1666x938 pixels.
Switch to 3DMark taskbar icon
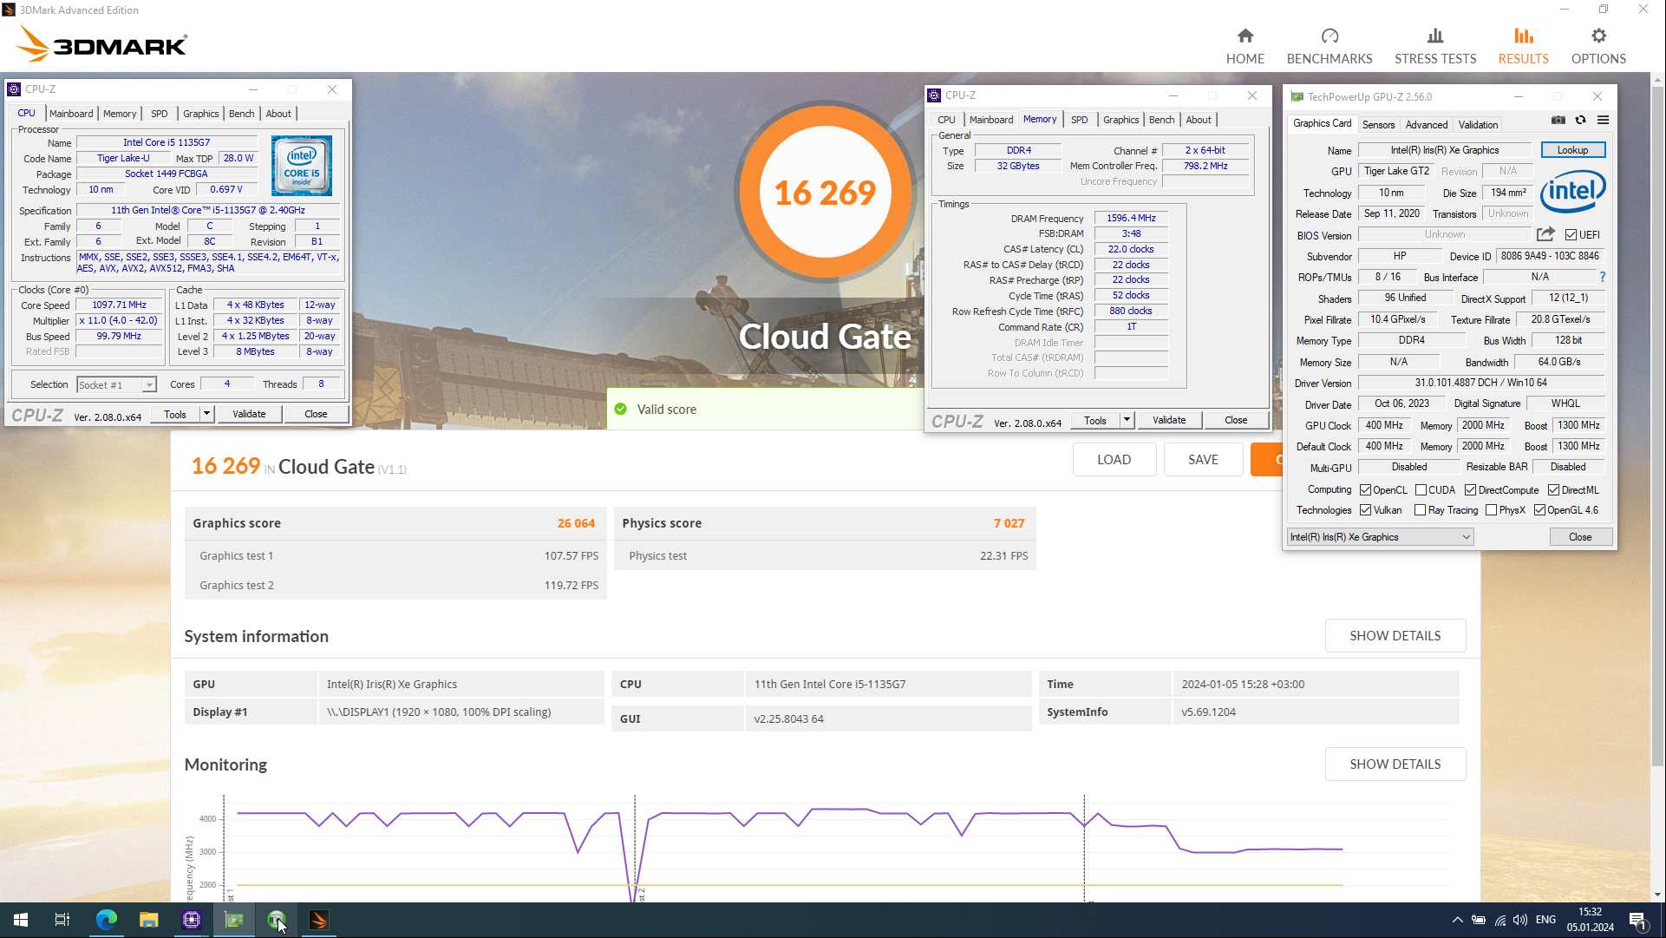coord(318,920)
